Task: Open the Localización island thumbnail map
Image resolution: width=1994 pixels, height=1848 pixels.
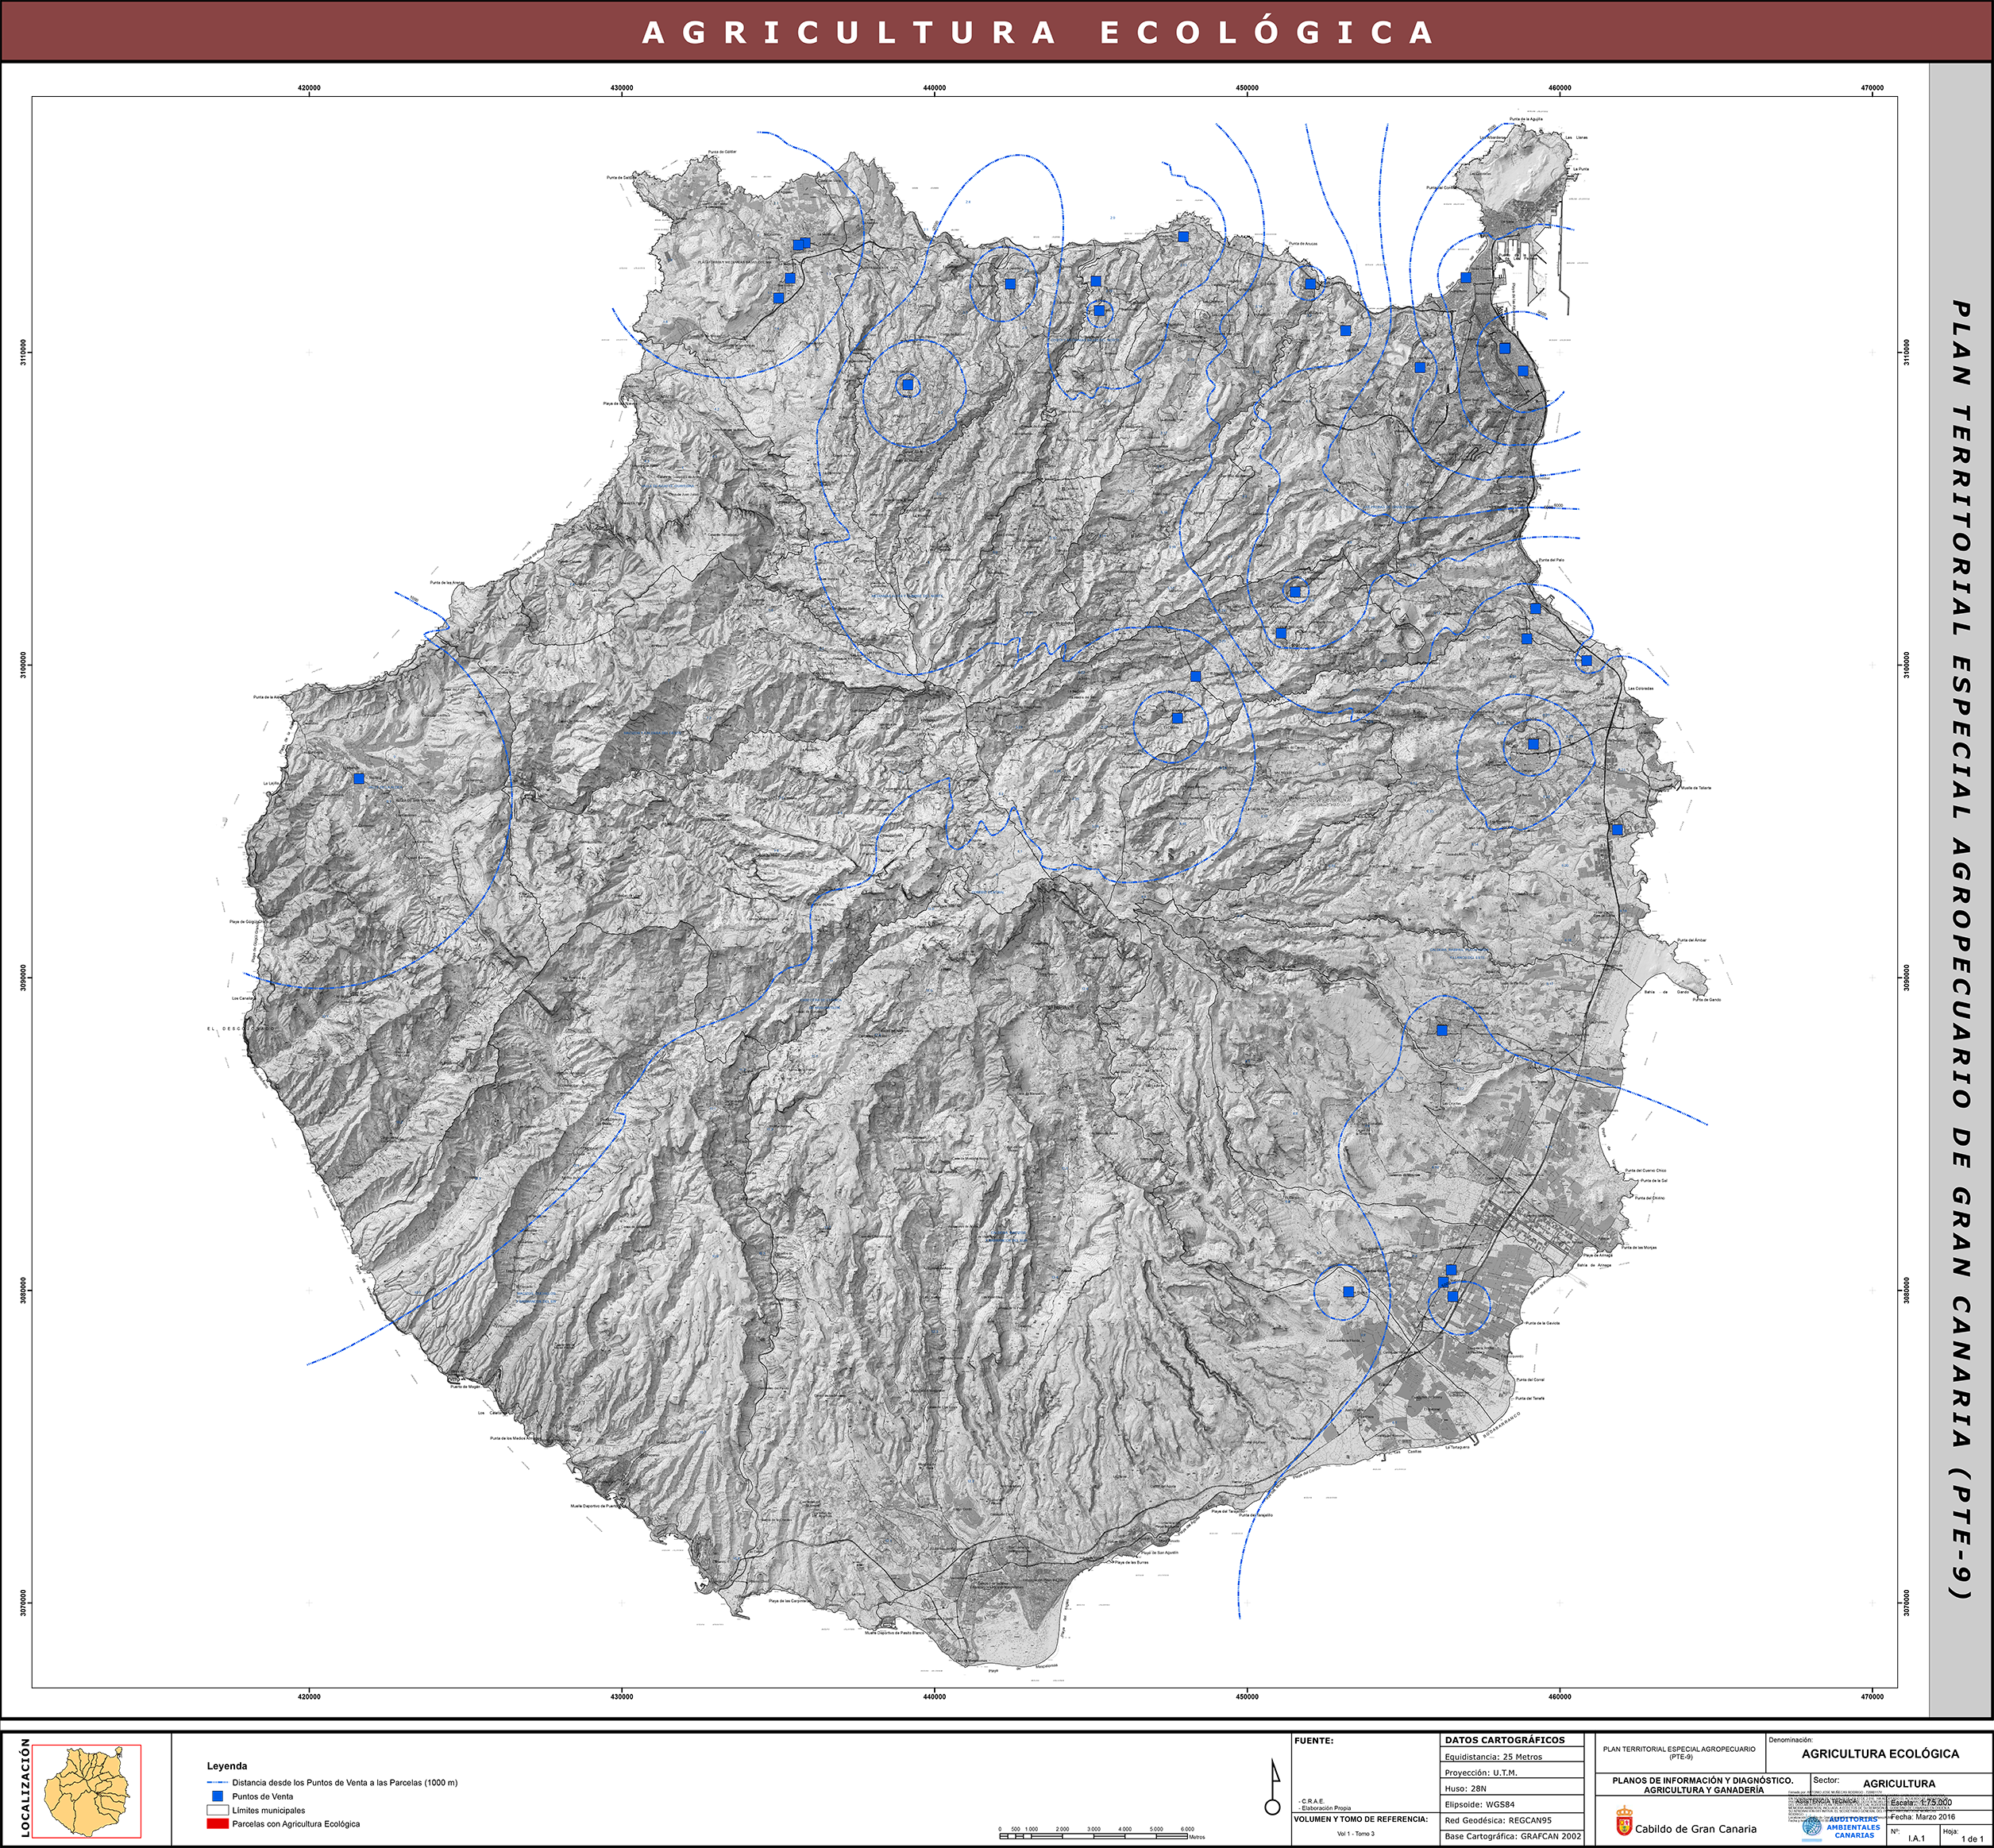Action: tap(86, 1791)
